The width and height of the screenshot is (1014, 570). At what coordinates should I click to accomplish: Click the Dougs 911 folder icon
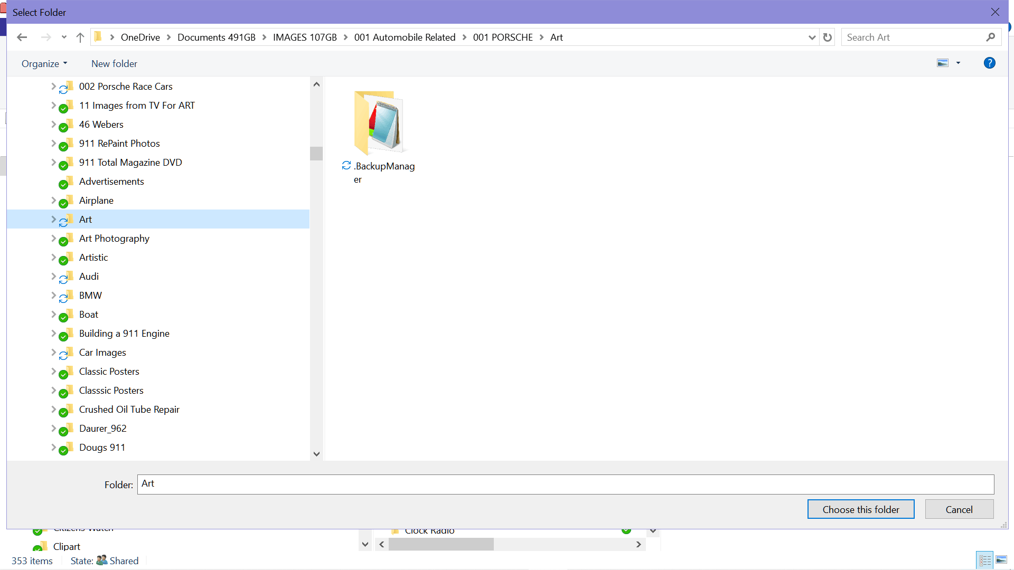(x=66, y=448)
